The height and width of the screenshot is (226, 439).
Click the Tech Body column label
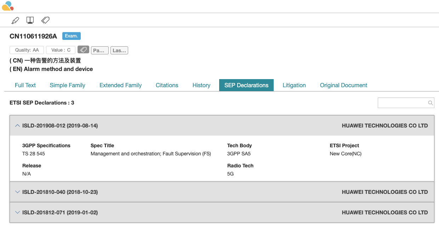[240, 145]
